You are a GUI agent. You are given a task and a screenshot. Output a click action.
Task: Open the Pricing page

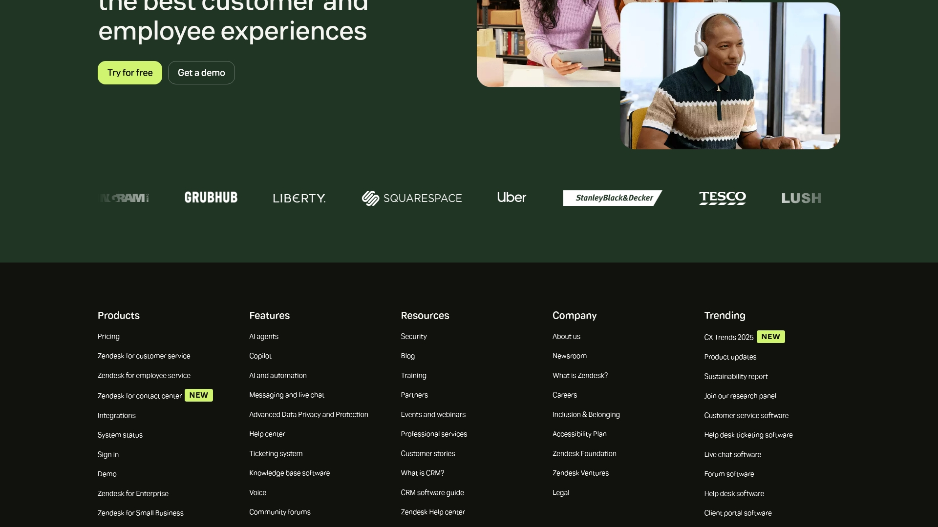pyautogui.click(x=108, y=336)
